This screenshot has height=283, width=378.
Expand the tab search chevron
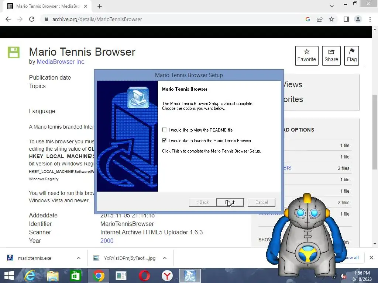tap(332, 6)
